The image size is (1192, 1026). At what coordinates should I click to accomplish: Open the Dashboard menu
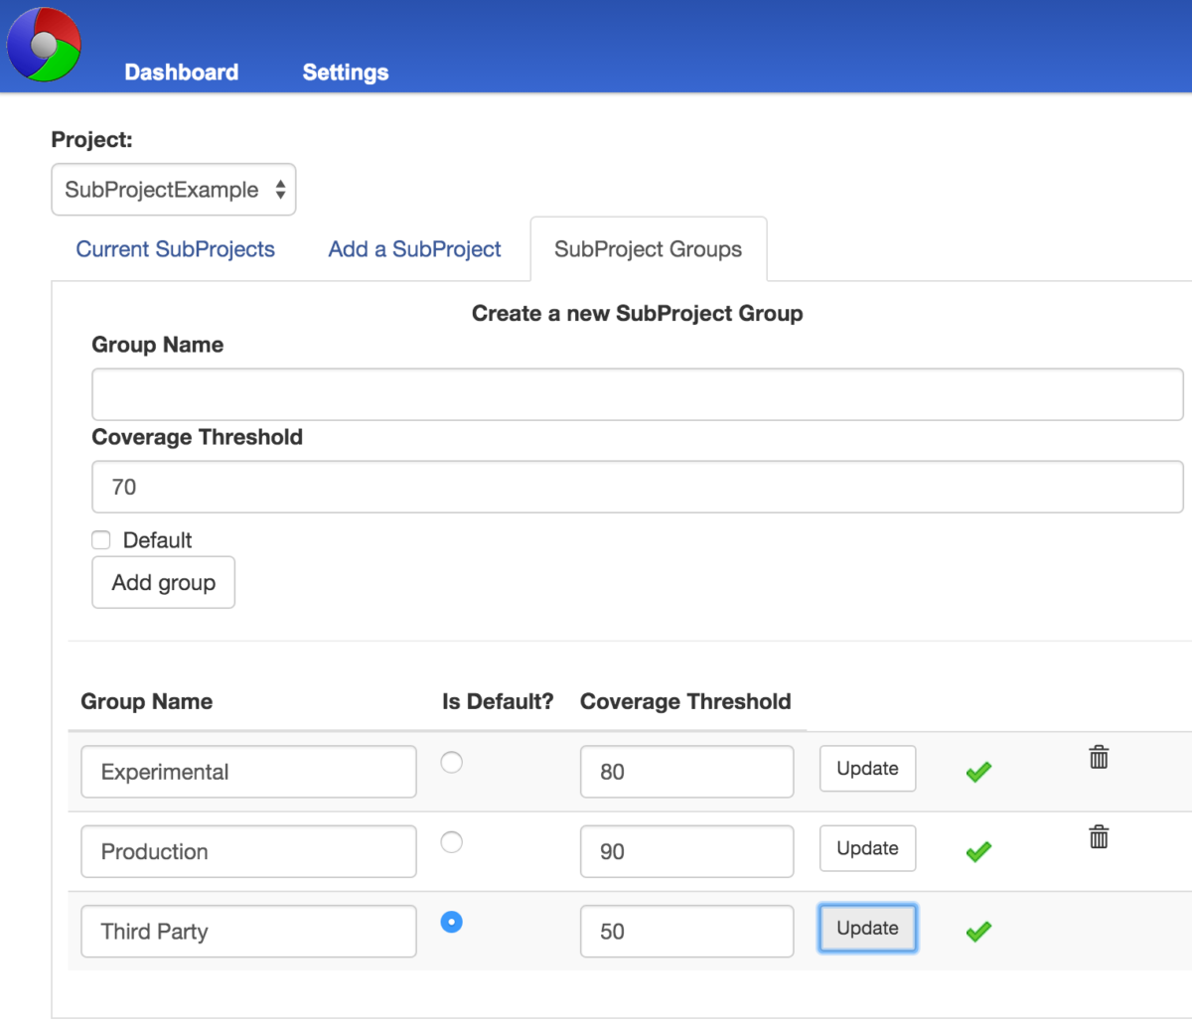coord(181,72)
